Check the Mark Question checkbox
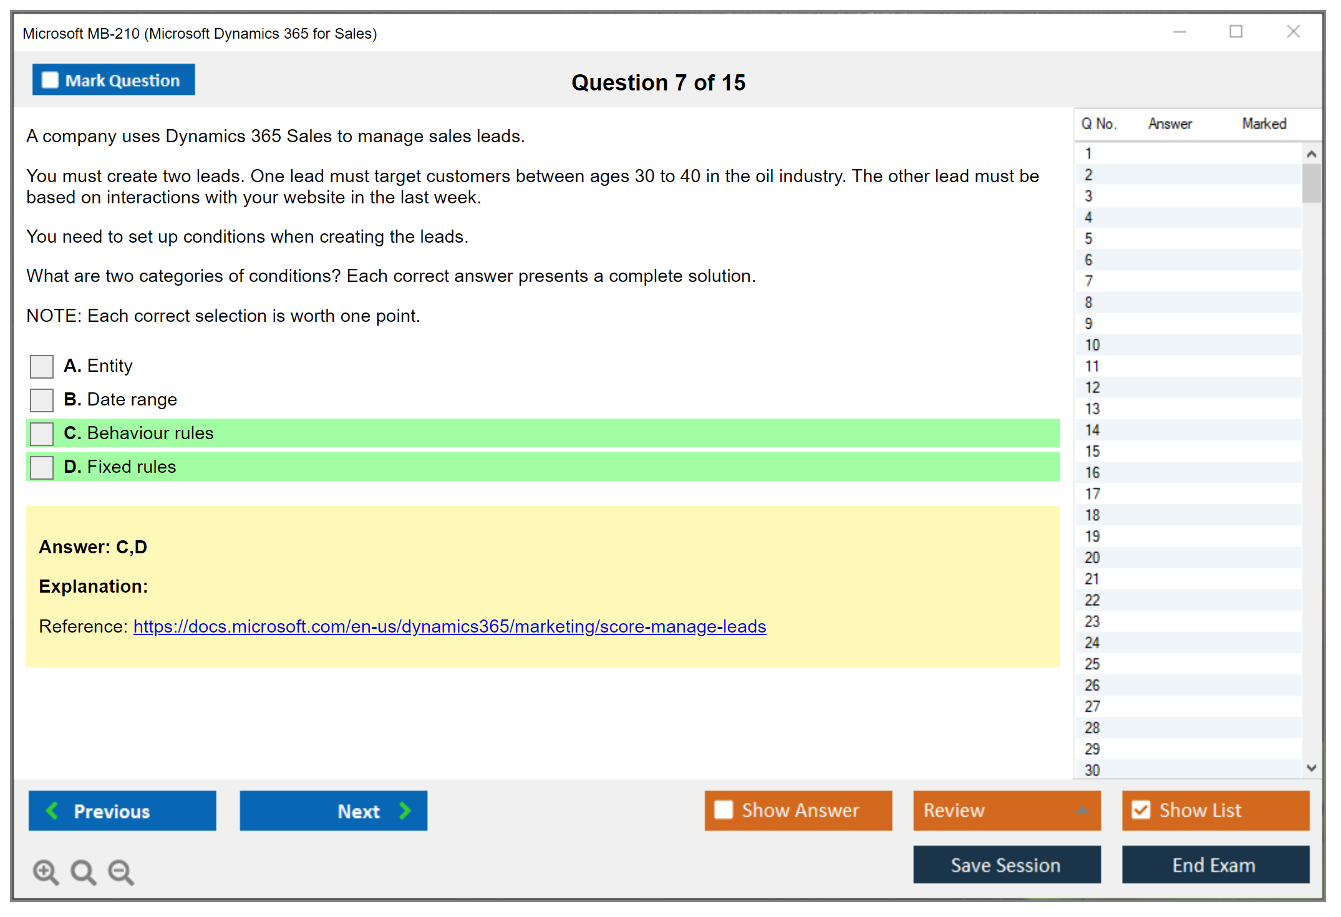This screenshot has height=917, width=1341. 50,80
